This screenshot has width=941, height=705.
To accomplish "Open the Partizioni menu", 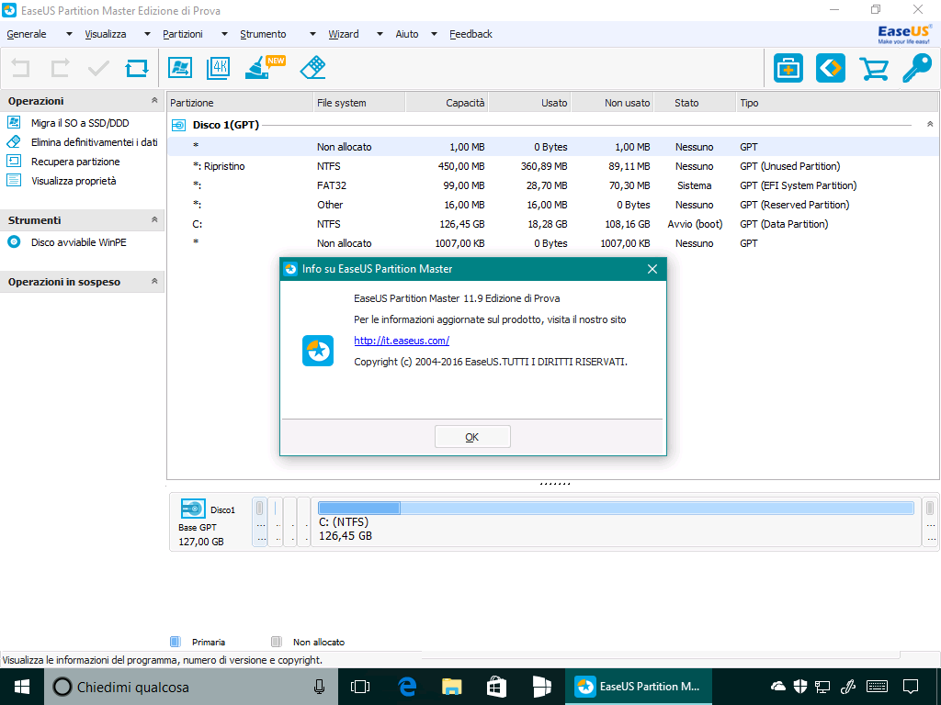I will (x=183, y=34).
